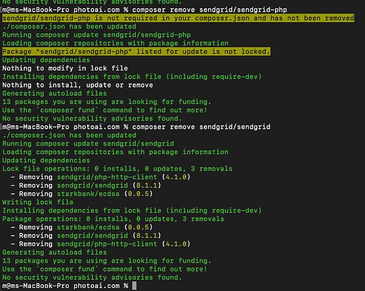Click 'Writing lock file' line
This screenshot has height=291, width=365.
pyautogui.click(x=38, y=202)
